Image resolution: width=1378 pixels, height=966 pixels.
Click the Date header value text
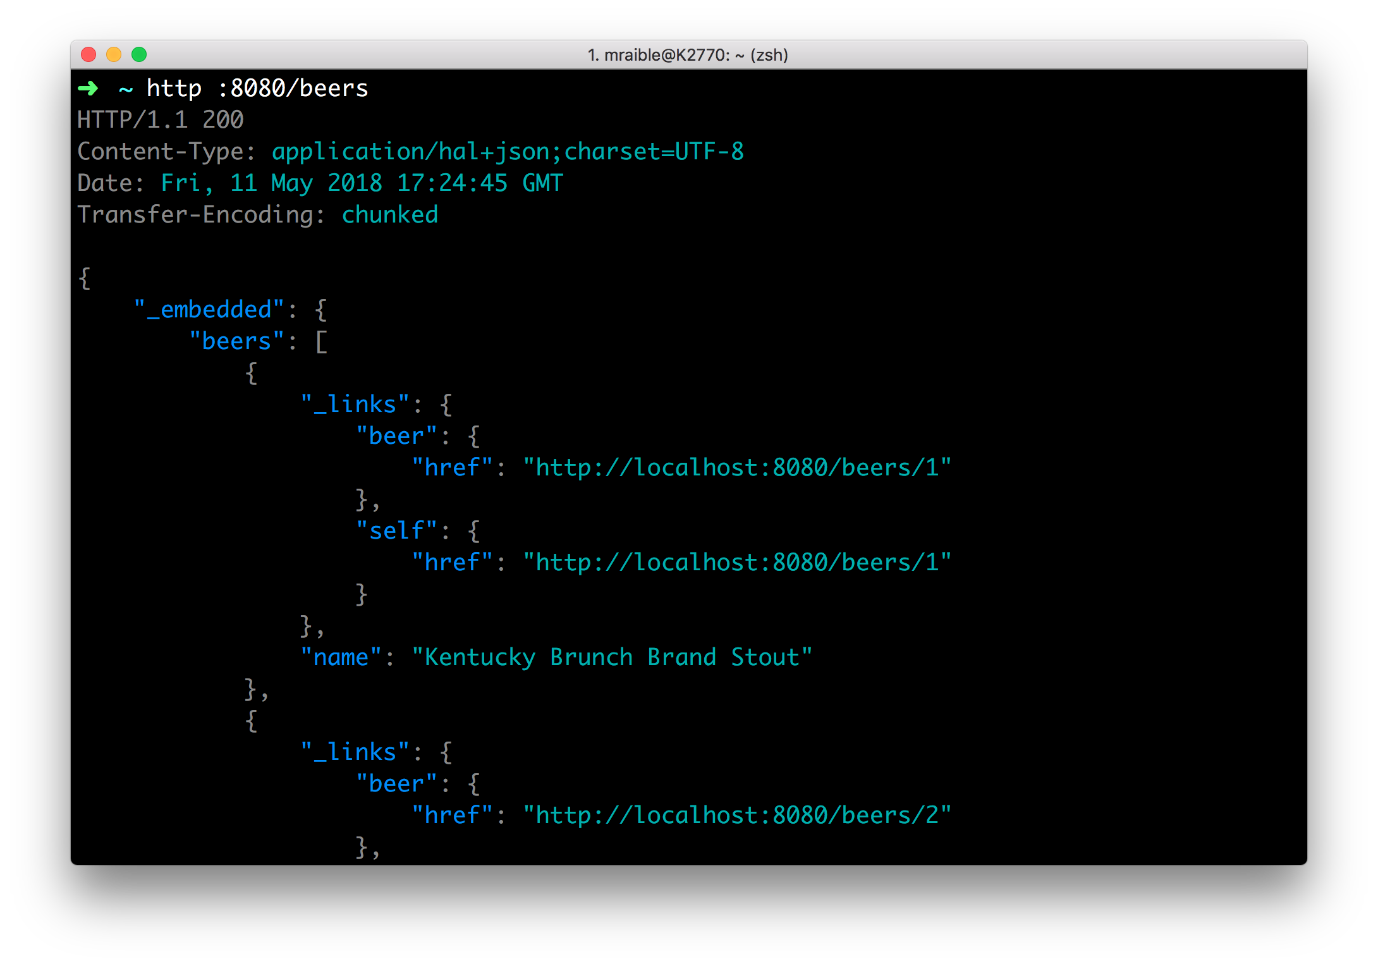pos(362,183)
